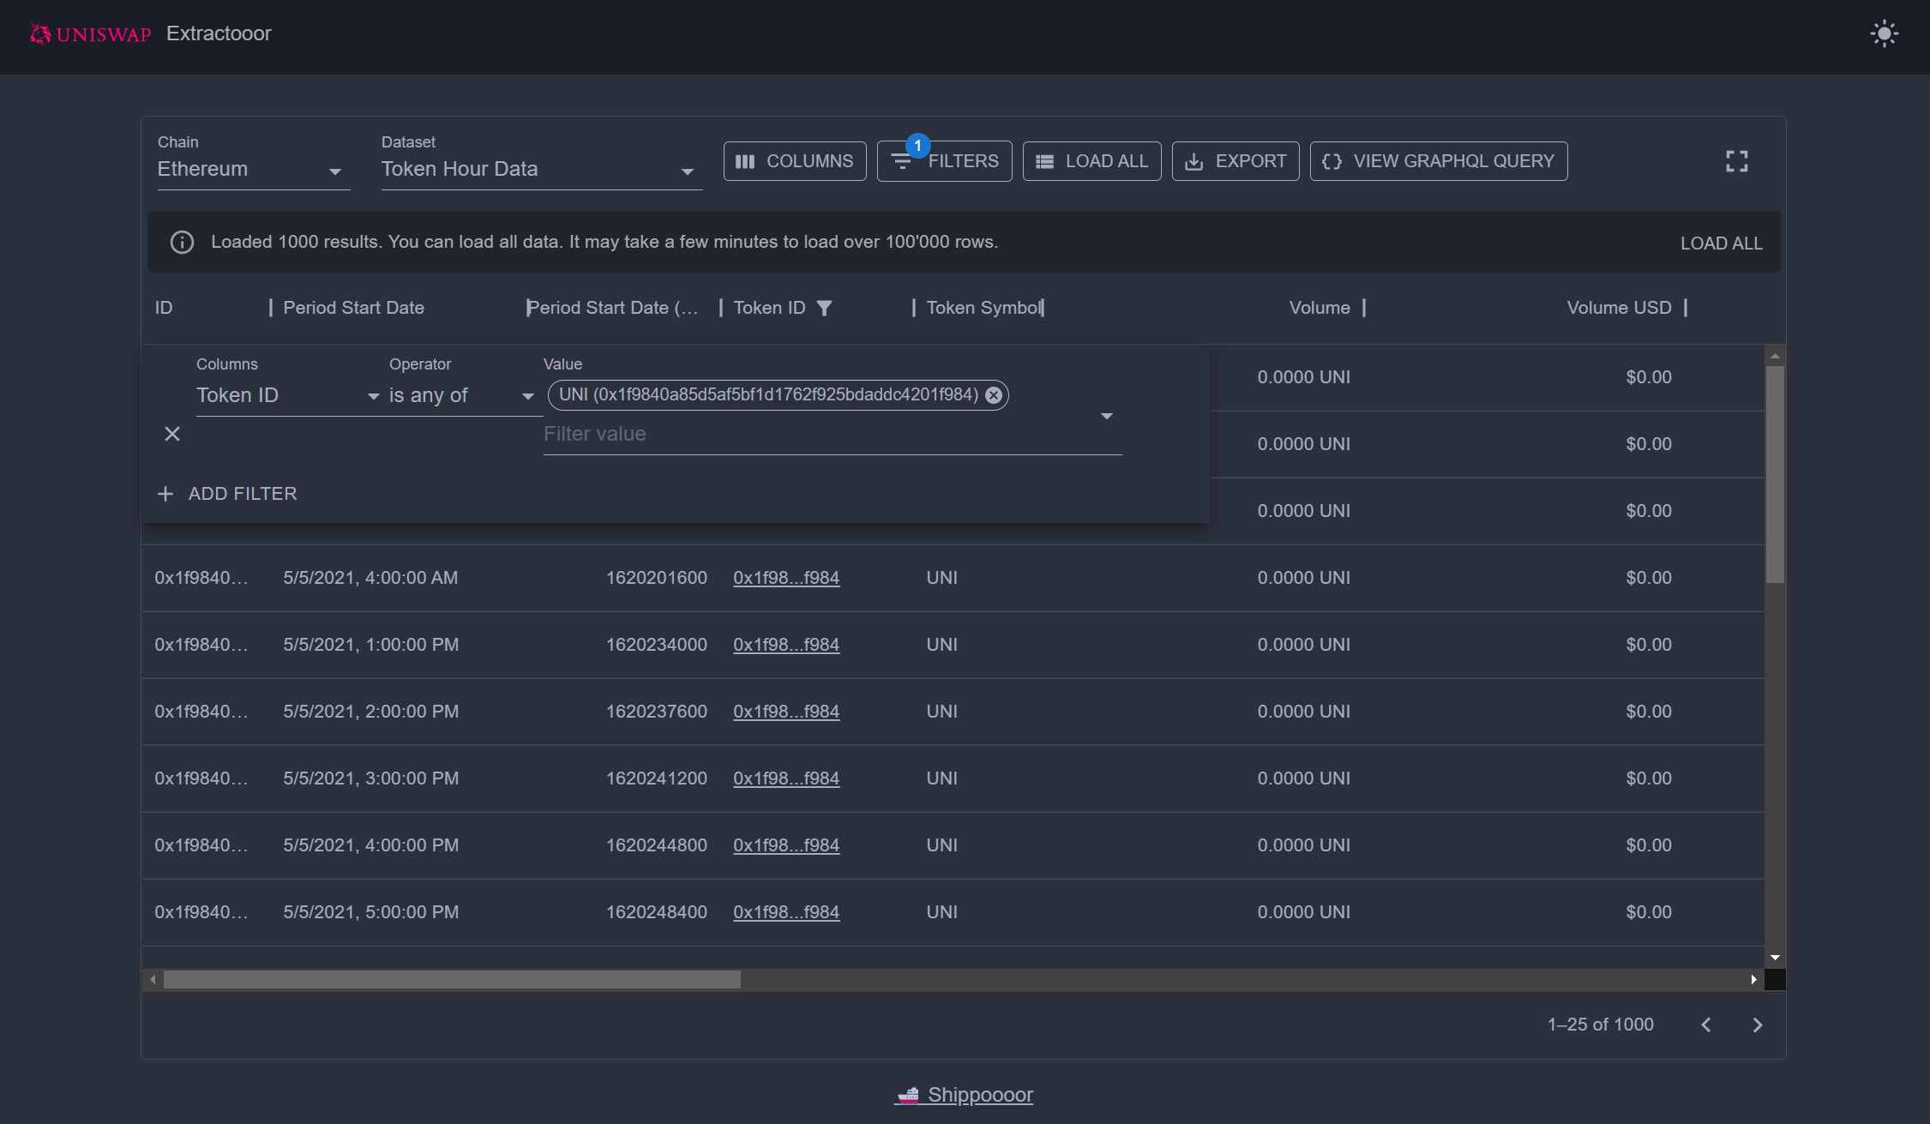
Task: Open the FILTERS panel button
Action: point(944,161)
